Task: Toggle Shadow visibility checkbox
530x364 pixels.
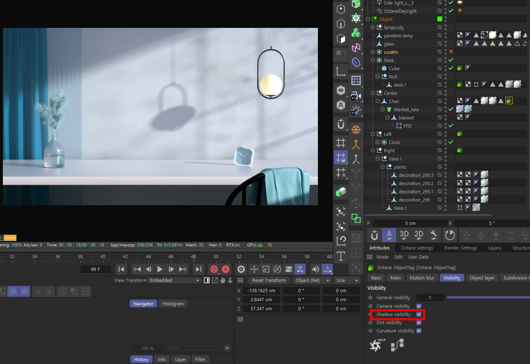Action: (x=419, y=314)
